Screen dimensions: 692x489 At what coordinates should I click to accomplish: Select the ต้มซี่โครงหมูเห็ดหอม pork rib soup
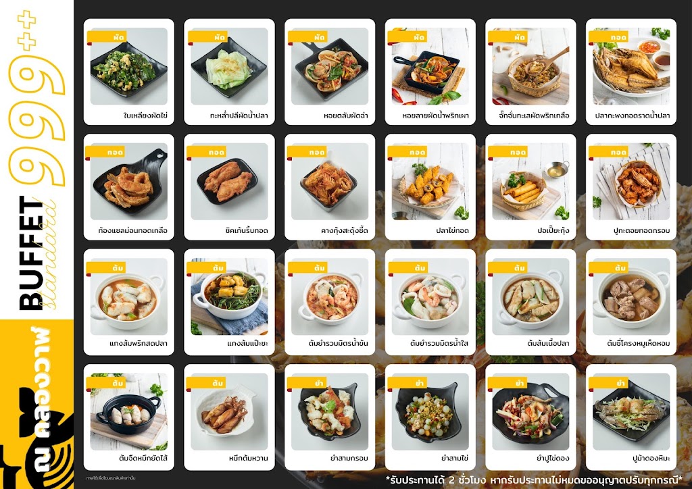coord(631,302)
